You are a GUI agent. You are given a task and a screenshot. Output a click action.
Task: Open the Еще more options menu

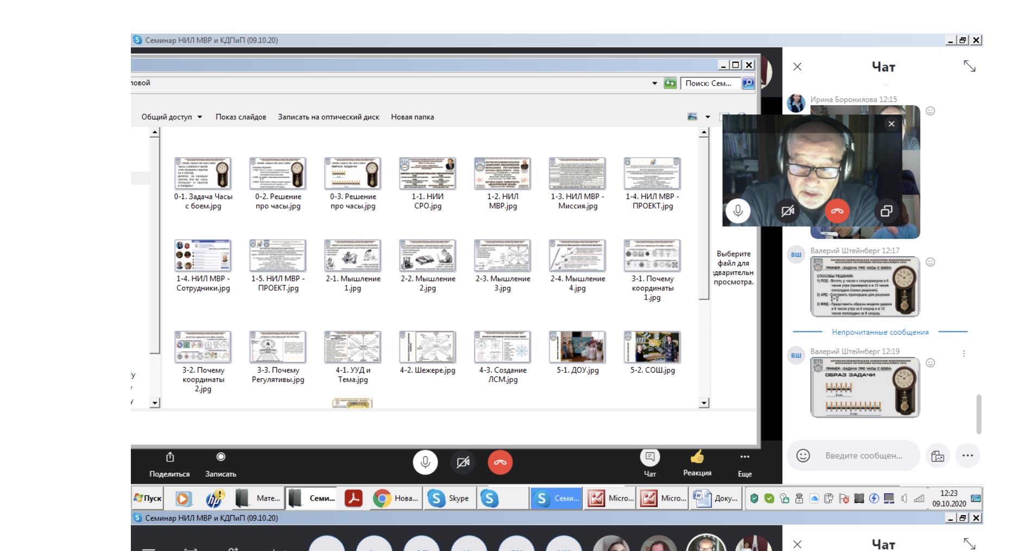(x=744, y=457)
